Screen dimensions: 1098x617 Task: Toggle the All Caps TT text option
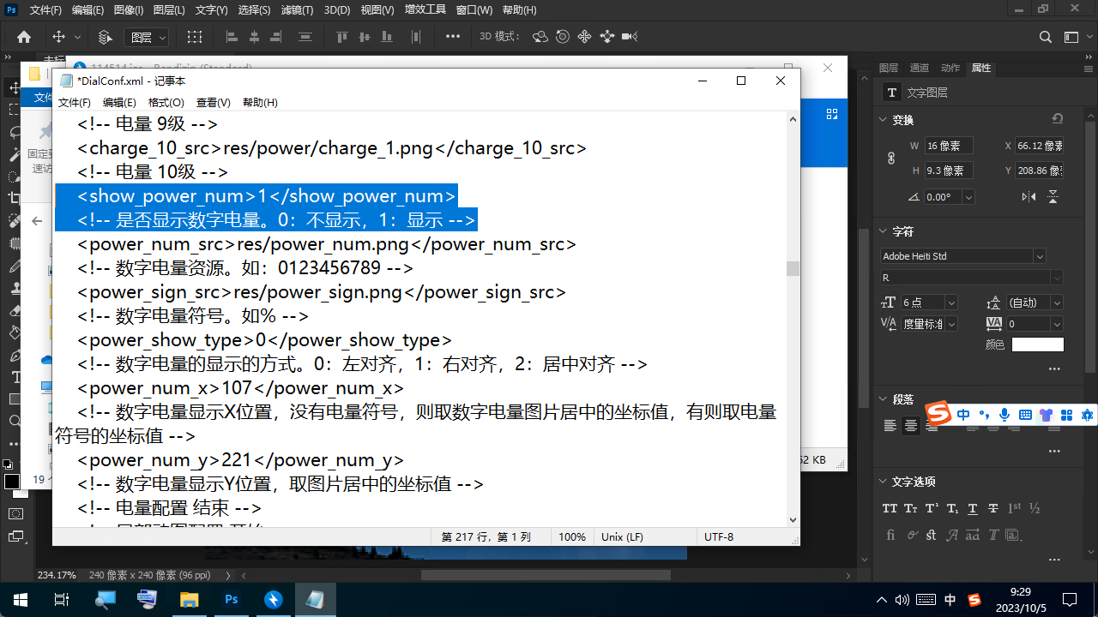coord(890,508)
